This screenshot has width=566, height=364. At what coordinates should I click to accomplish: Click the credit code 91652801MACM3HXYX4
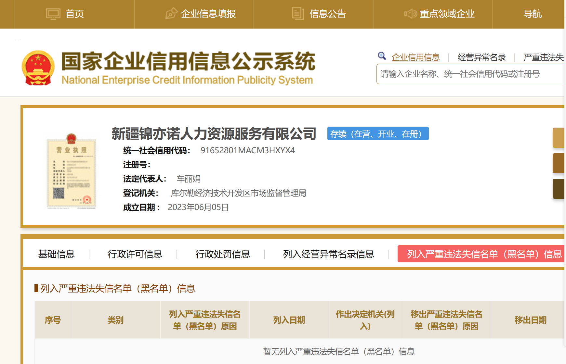pyautogui.click(x=248, y=150)
